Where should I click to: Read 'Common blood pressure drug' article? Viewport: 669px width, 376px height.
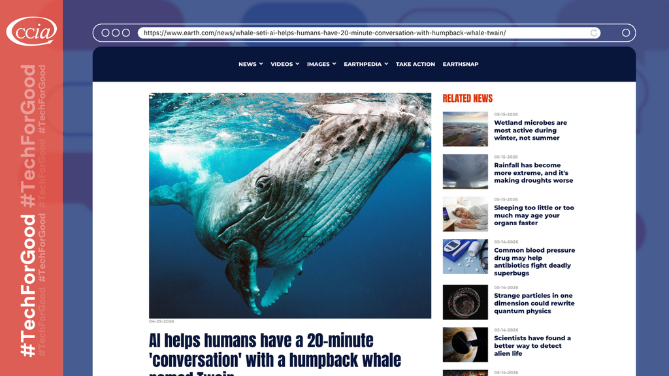click(534, 261)
